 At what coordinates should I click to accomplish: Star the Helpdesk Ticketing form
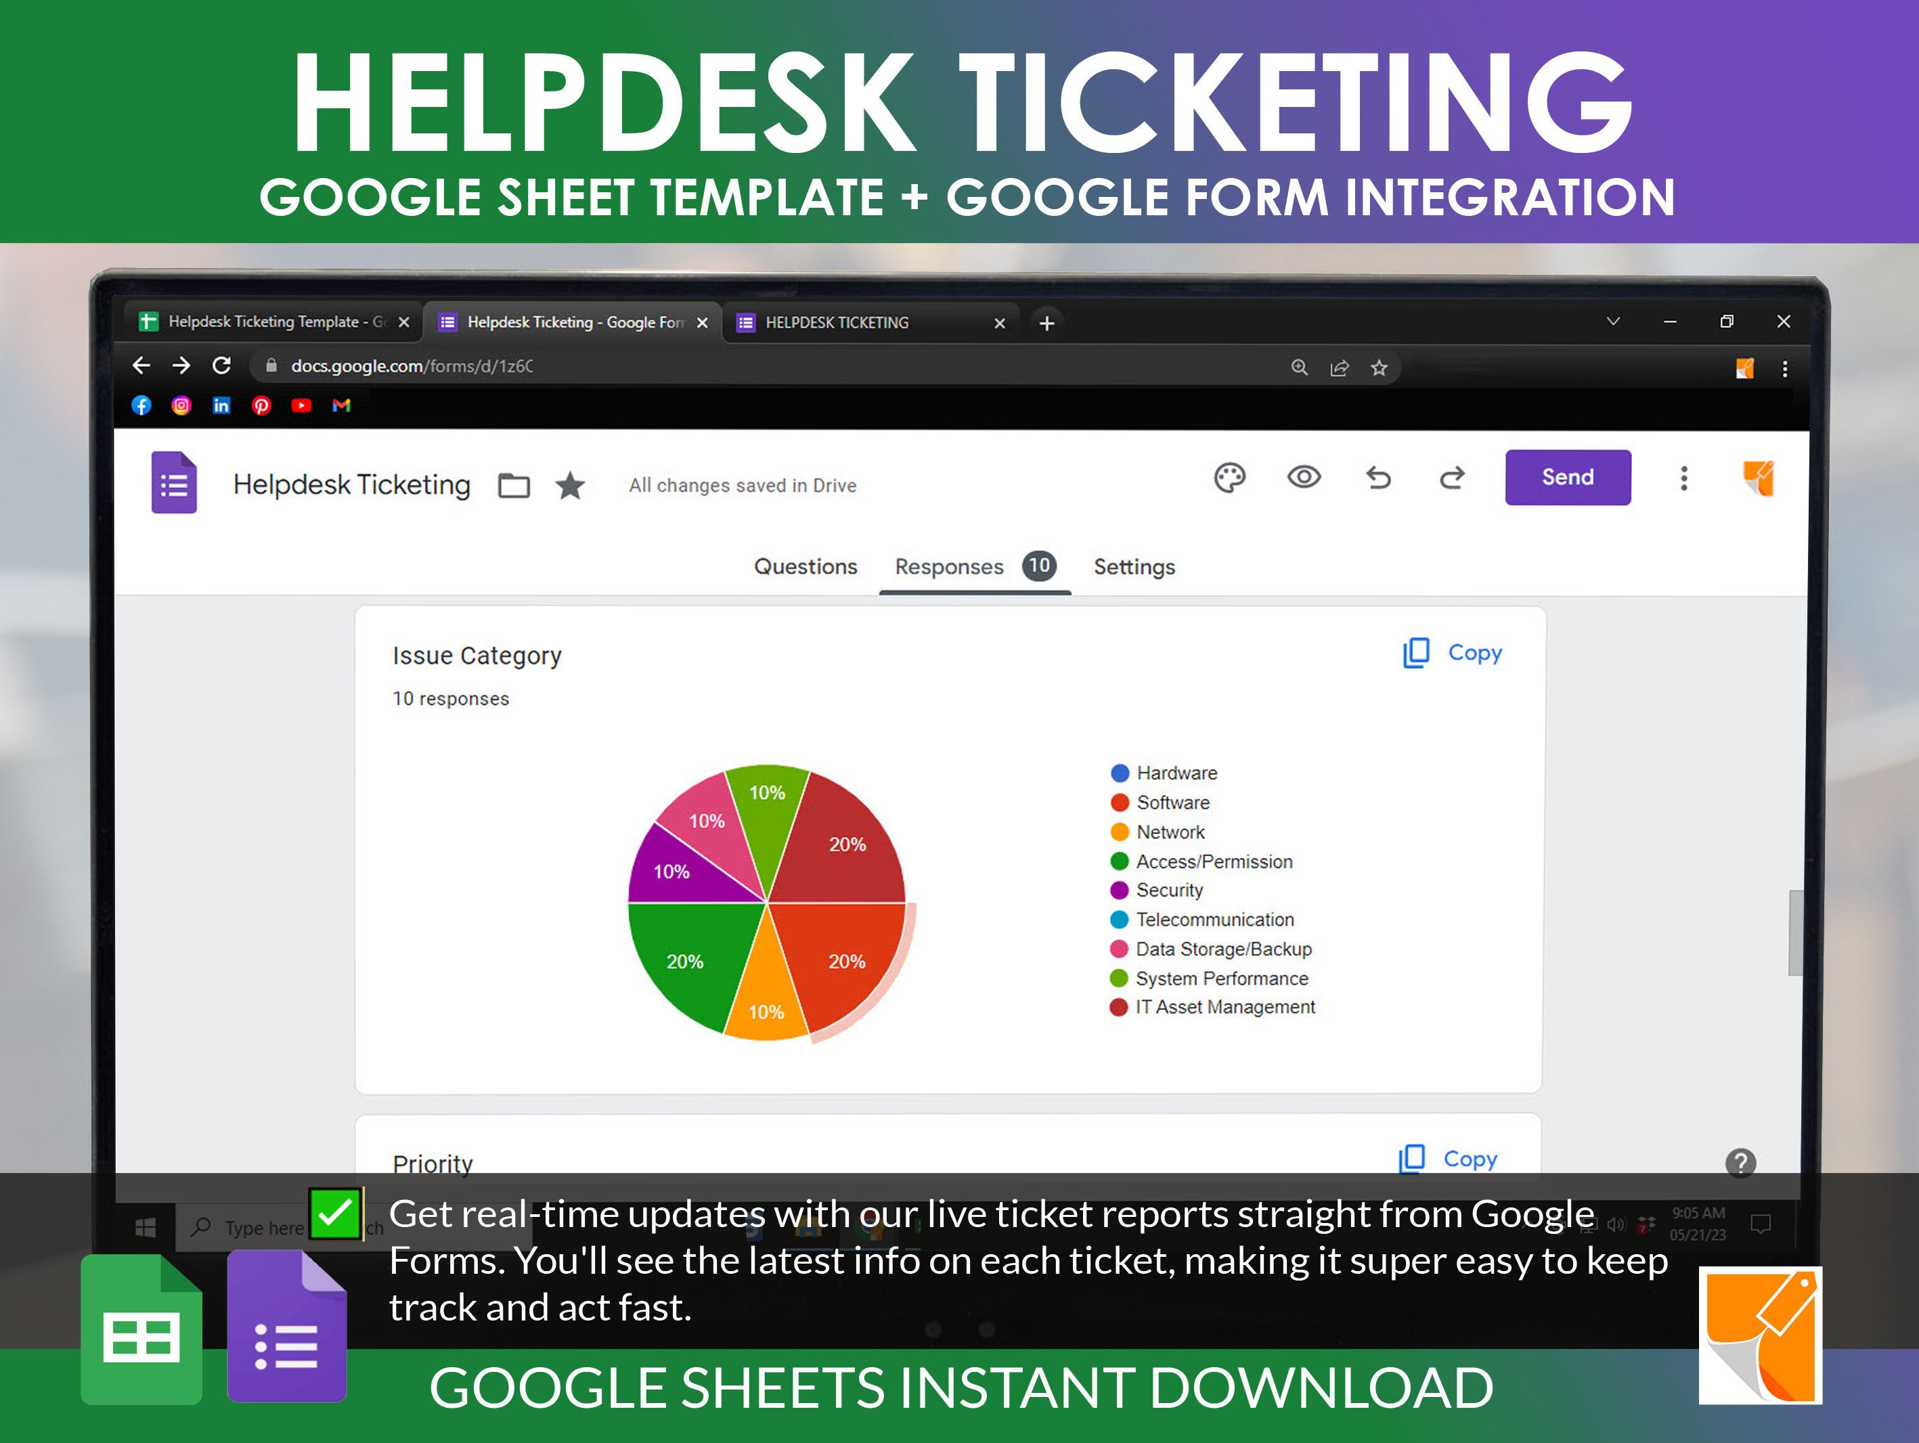(570, 486)
